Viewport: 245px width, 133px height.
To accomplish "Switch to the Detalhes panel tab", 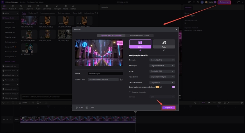I will point(188,8).
